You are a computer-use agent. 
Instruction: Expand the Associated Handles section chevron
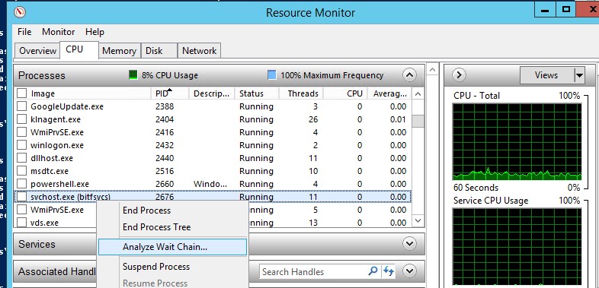(409, 271)
